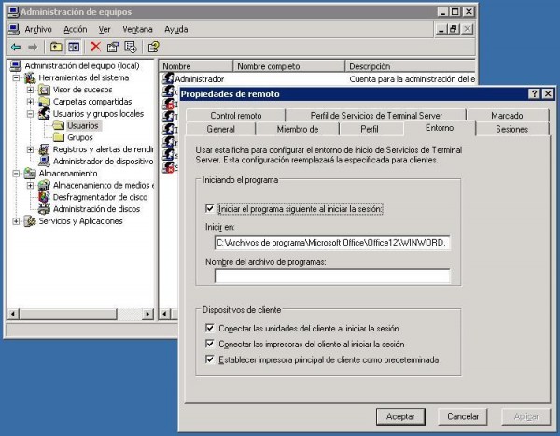Click the red X delete toolbar icon
560x436 pixels.
(95, 47)
